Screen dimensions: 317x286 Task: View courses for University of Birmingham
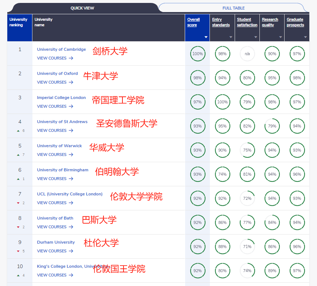pos(55,179)
